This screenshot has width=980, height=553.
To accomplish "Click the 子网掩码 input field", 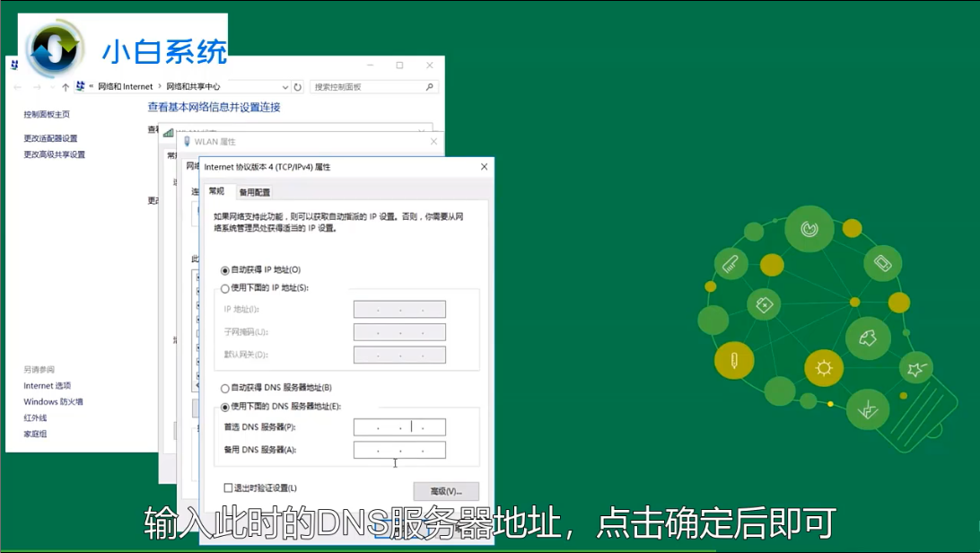I will click(399, 332).
